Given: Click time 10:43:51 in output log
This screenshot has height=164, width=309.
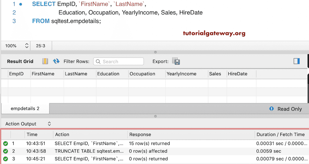Looking at the screenshot, I should pos(36,143).
